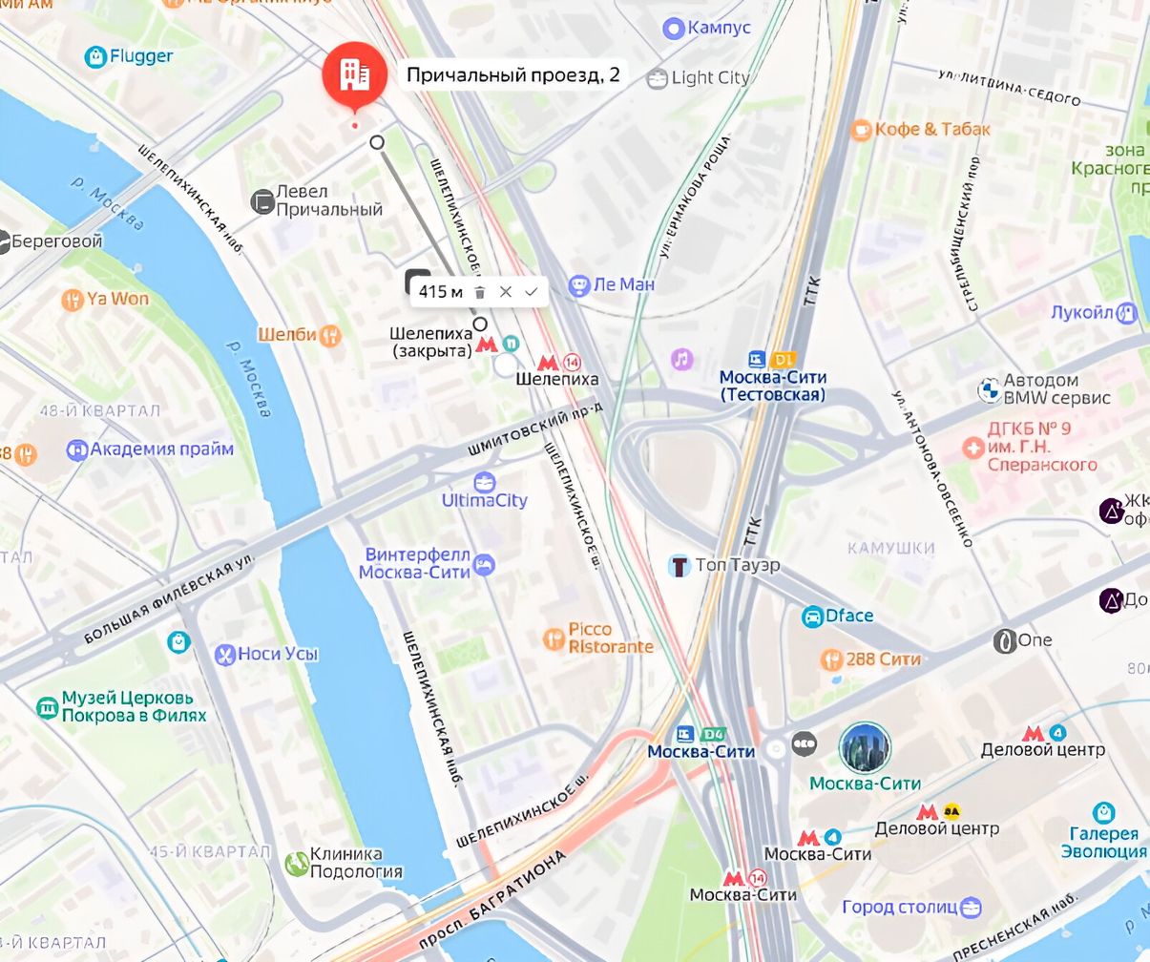The height and width of the screenshot is (962, 1150).
Task: Open the Шелби restaurant marker
Action: tap(330, 335)
